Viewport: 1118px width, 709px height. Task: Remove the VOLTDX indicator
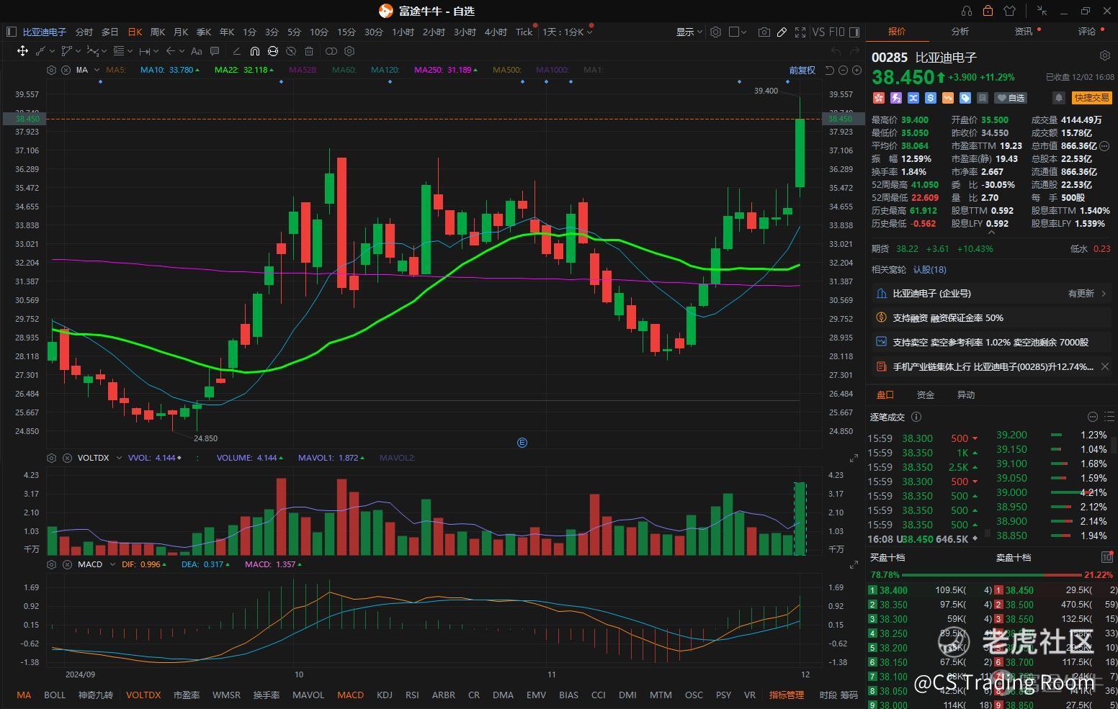[67, 458]
